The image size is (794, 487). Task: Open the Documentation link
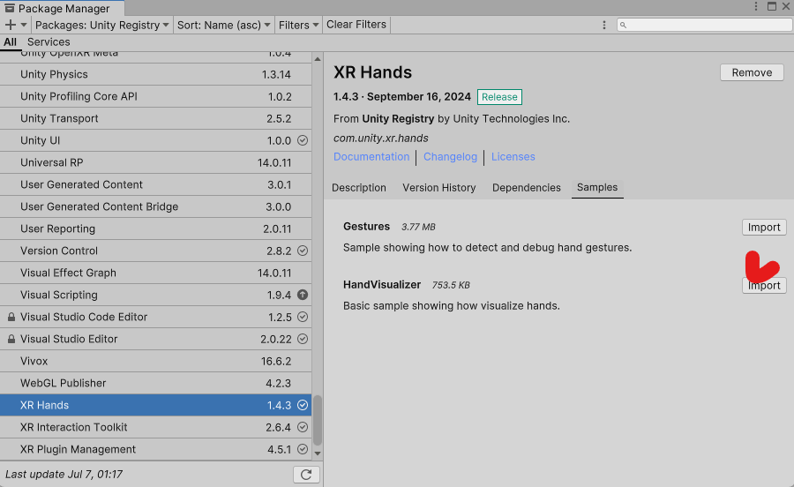[x=371, y=157]
